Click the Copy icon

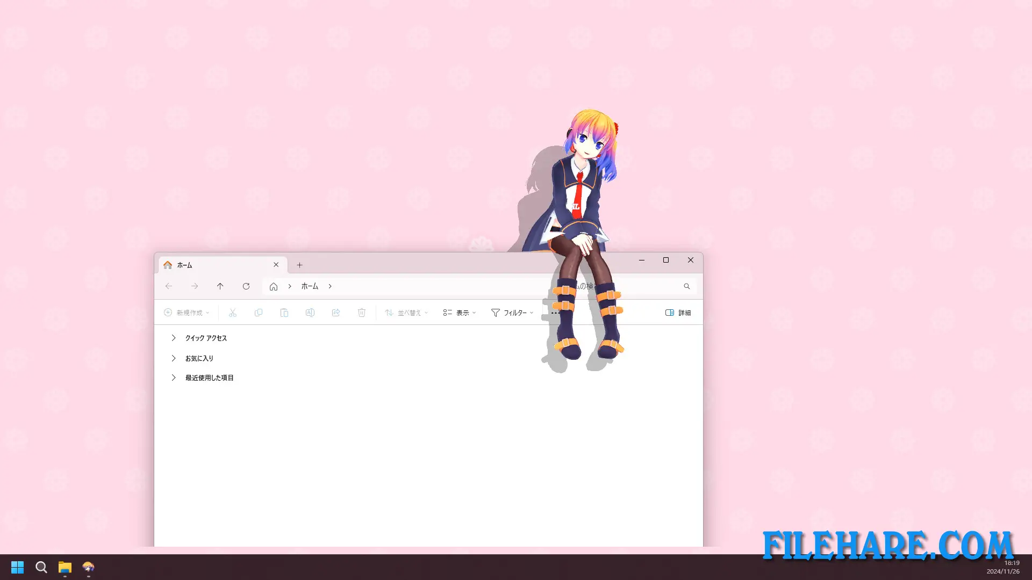point(259,313)
